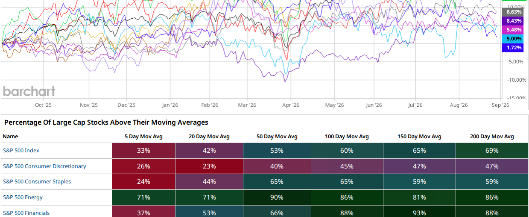Click the 8.63% gray price label
Image resolution: width=529 pixels, height=217 pixels.
(514, 12)
